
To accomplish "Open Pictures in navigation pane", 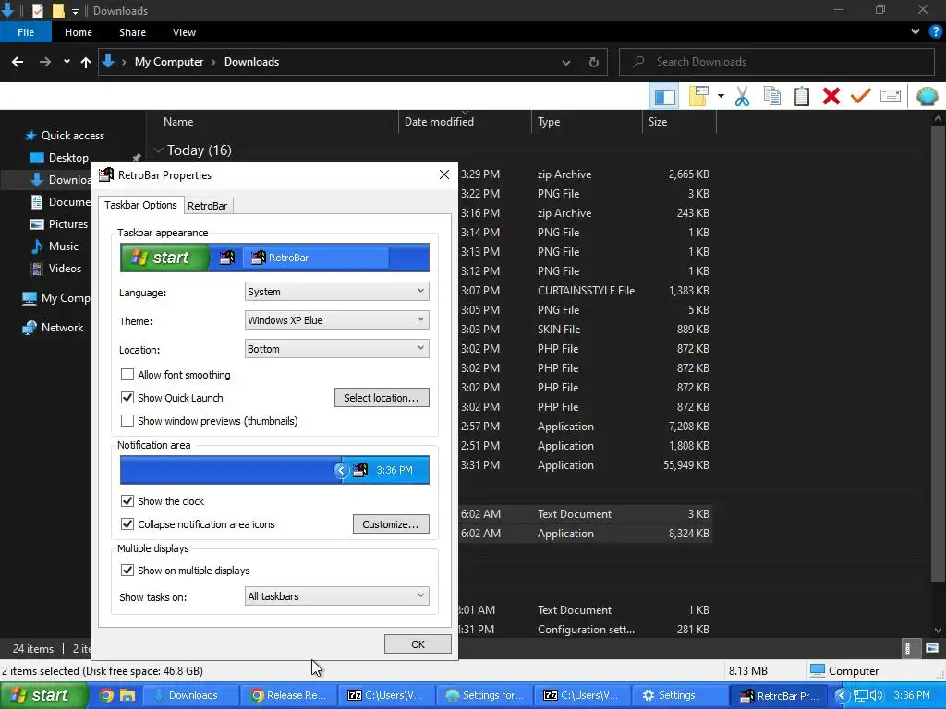I will point(68,223).
